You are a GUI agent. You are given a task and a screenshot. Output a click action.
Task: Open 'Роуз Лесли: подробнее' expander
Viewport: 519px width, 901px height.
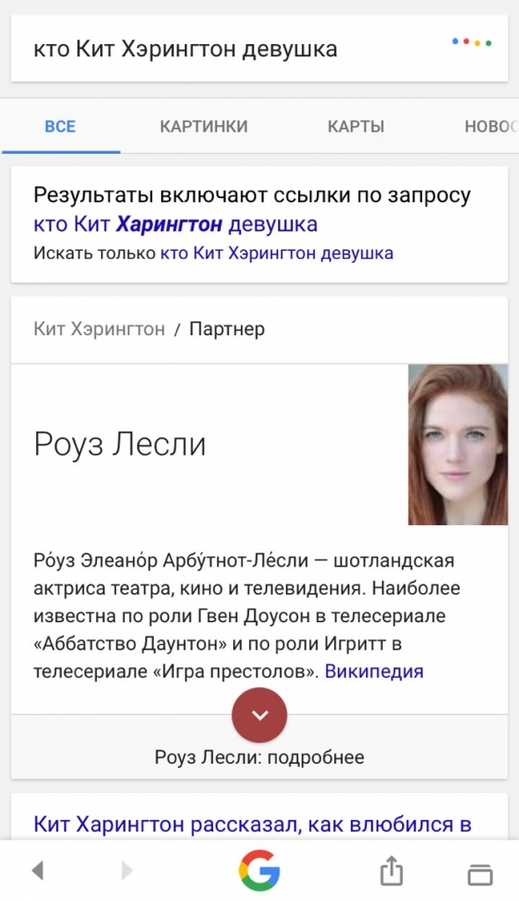(x=259, y=757)
